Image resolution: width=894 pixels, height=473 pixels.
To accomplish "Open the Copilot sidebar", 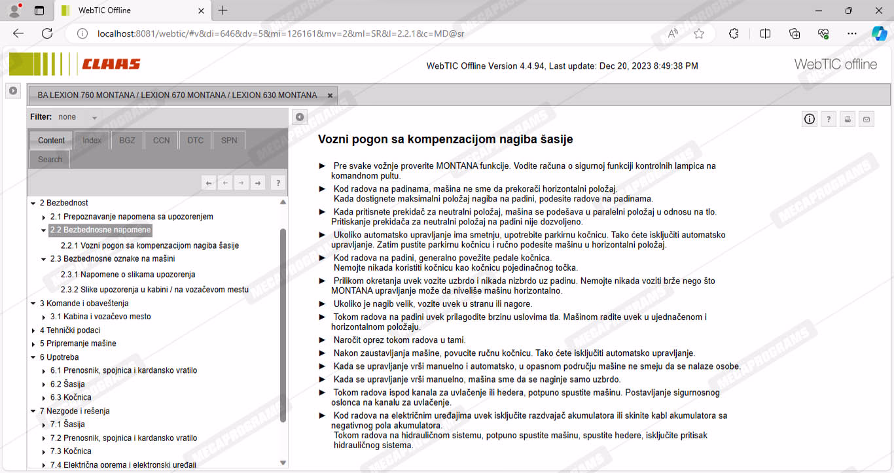I will click(879, 33).
